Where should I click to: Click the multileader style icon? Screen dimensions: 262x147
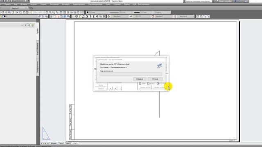tap(175, 16)
